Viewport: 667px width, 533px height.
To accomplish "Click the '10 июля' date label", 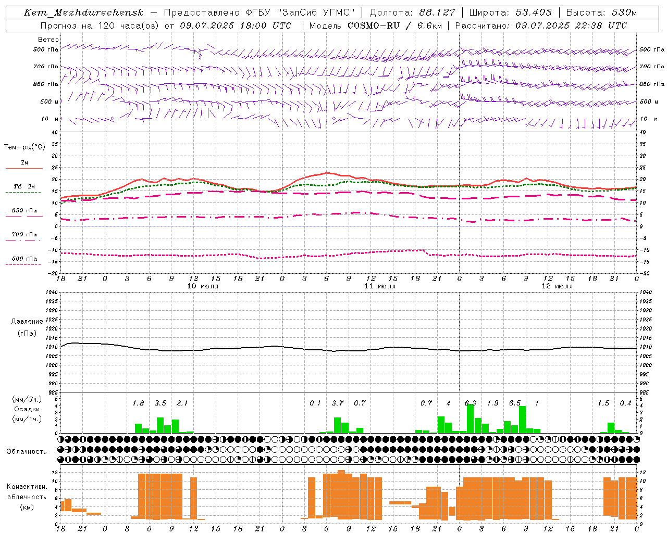I will click(x=203, y=286).
